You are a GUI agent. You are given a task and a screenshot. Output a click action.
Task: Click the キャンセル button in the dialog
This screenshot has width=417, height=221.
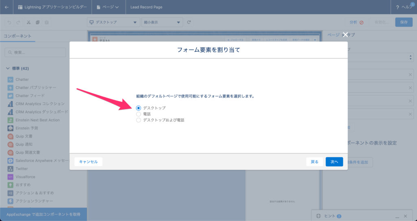(88, 162)
